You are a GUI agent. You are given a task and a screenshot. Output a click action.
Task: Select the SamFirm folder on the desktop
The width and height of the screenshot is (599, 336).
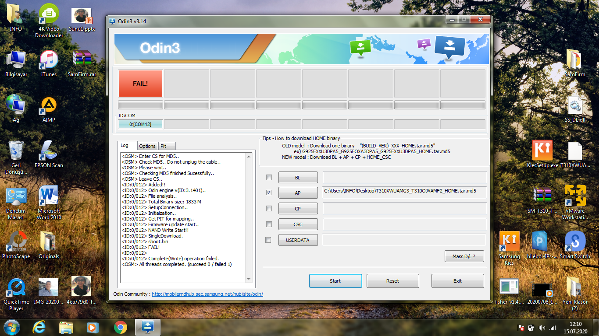[575, 63]
